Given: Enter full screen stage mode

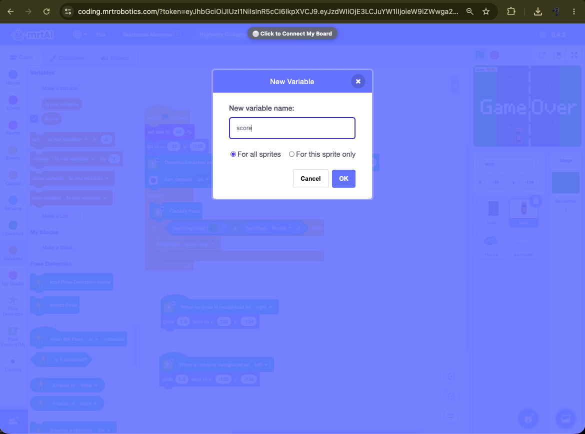Looking at the screenshot, I should (574, 55).
